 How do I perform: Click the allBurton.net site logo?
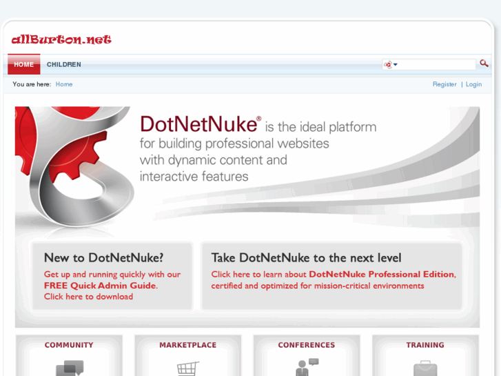click(61, 39)
